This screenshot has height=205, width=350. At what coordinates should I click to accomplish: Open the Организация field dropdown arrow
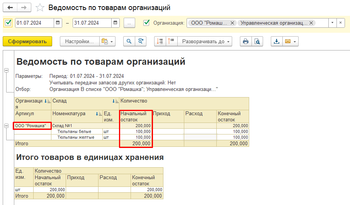point(332,23)
